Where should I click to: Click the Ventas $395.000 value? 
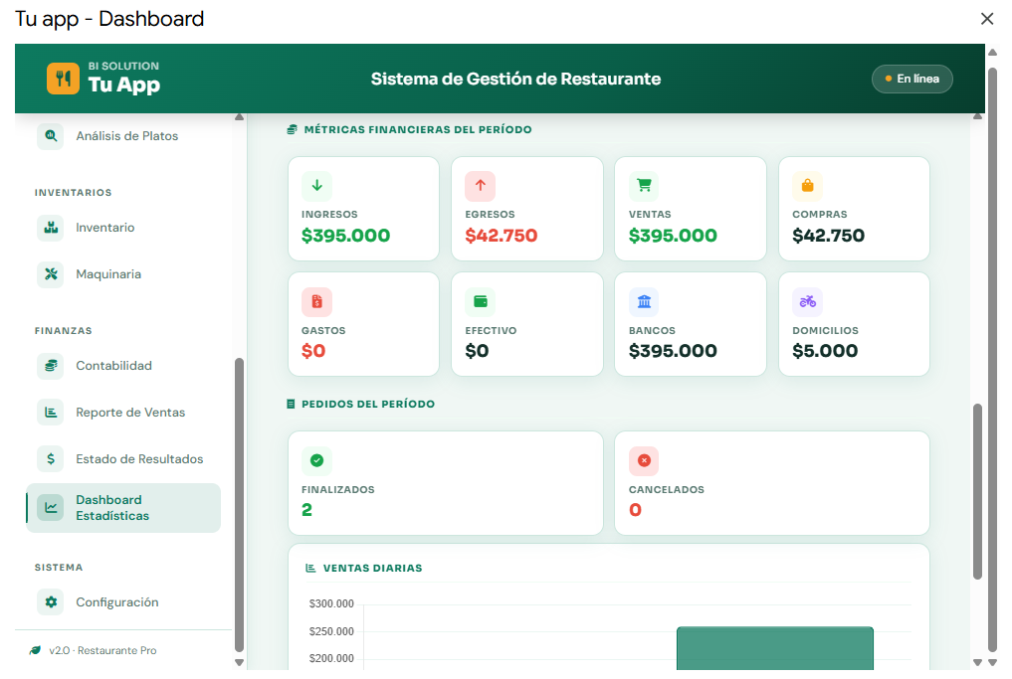[673, 236]
